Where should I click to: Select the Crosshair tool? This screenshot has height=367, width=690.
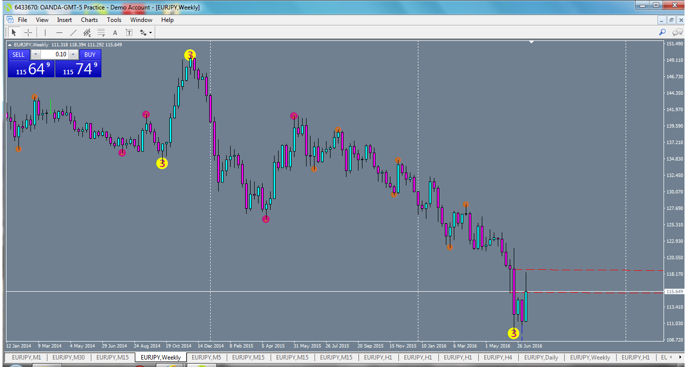[28, 32]
